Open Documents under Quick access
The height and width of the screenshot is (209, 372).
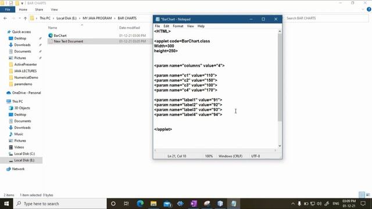pos(22,52)
